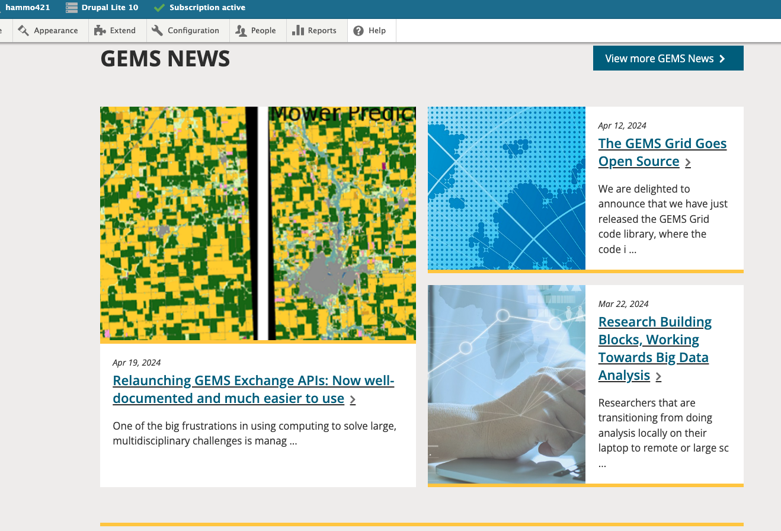
Task: Click the People user icon
Action: [x=241, y=31]
